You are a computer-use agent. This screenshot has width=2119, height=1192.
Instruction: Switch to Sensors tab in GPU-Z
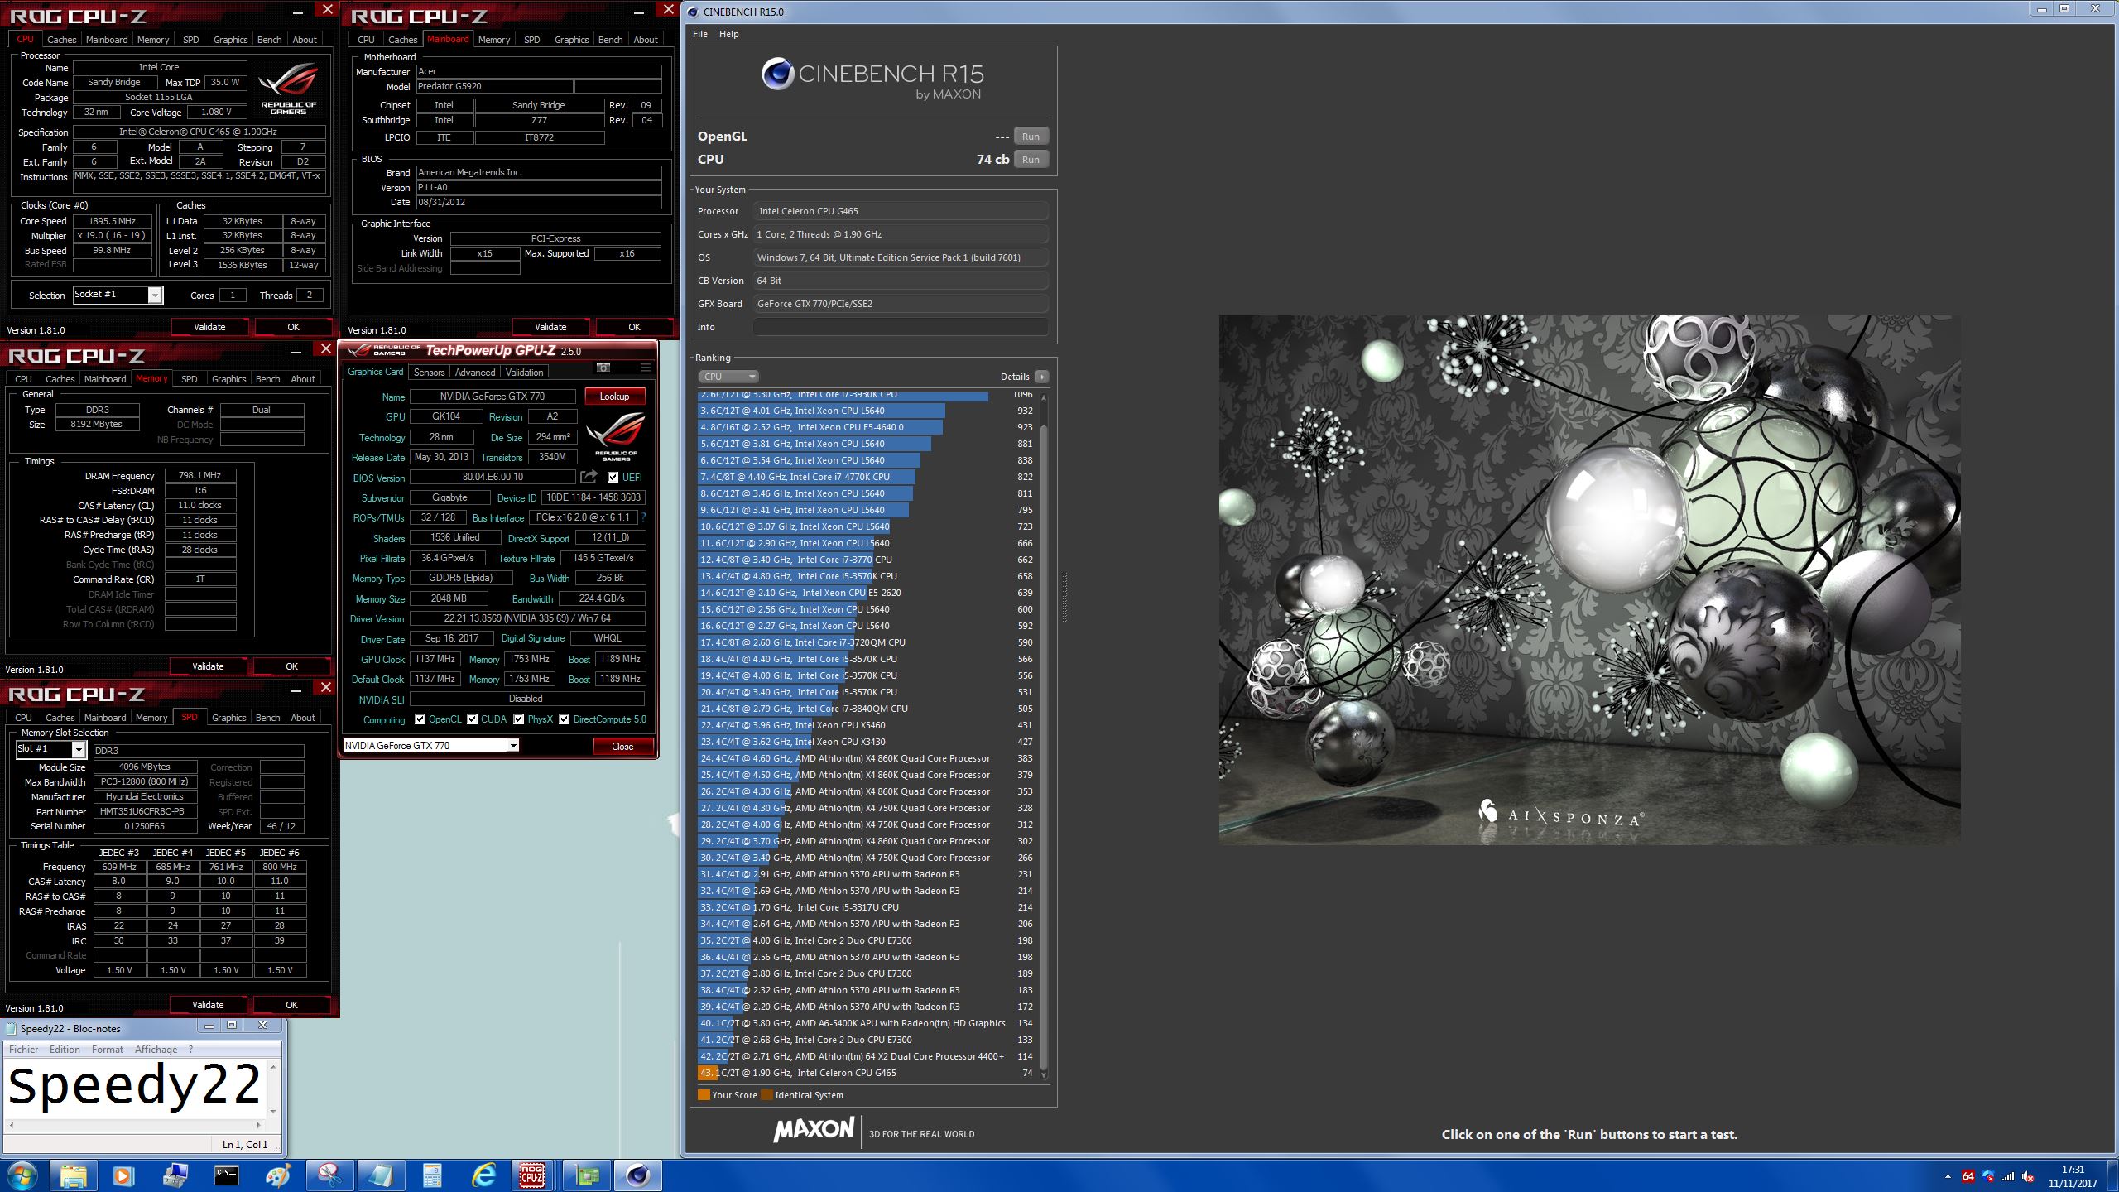pos(429,372)
